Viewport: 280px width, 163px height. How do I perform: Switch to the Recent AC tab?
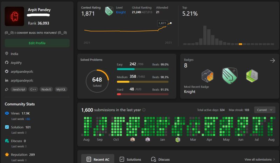click(x=98, y=159)
